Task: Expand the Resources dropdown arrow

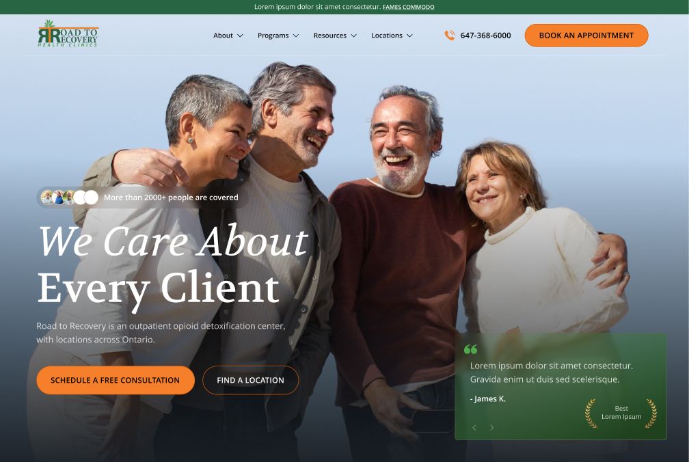Action: (354, 36)
